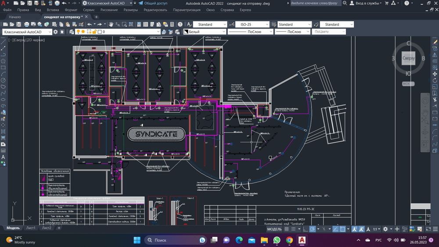Click the keyword search input field
Screen dimensions: 439x247
click(x=315, y=3)
